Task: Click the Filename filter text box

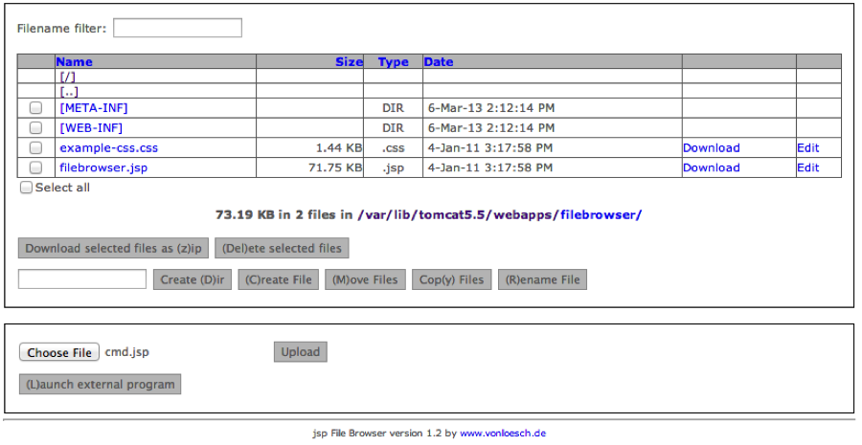Action: [x=177, y=28]
